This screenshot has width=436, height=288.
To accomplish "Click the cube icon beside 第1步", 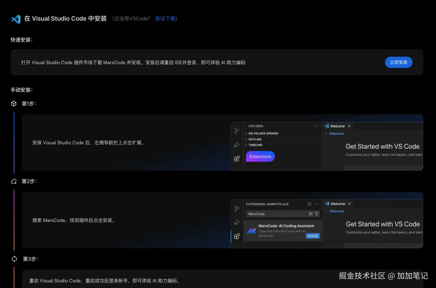I will click(x=14, y=104).
